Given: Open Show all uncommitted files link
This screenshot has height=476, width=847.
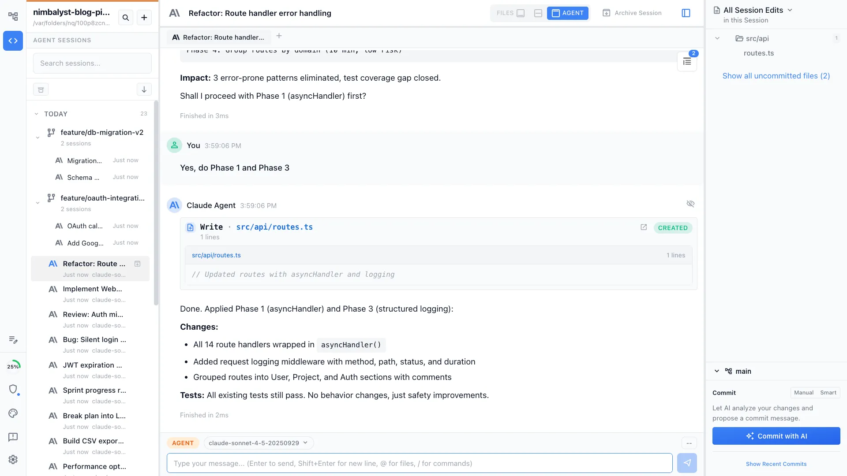Looking at the screenshot, I should pyautogui.click(x=776, y=76).
